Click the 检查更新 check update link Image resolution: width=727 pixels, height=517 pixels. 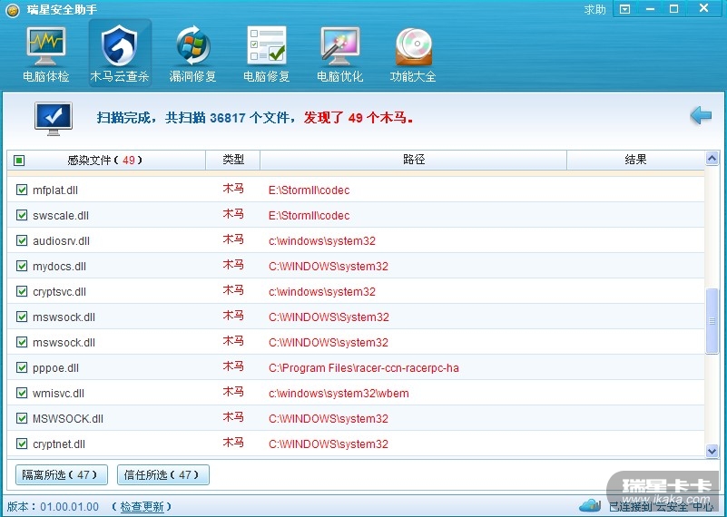[x=142, y=506]
